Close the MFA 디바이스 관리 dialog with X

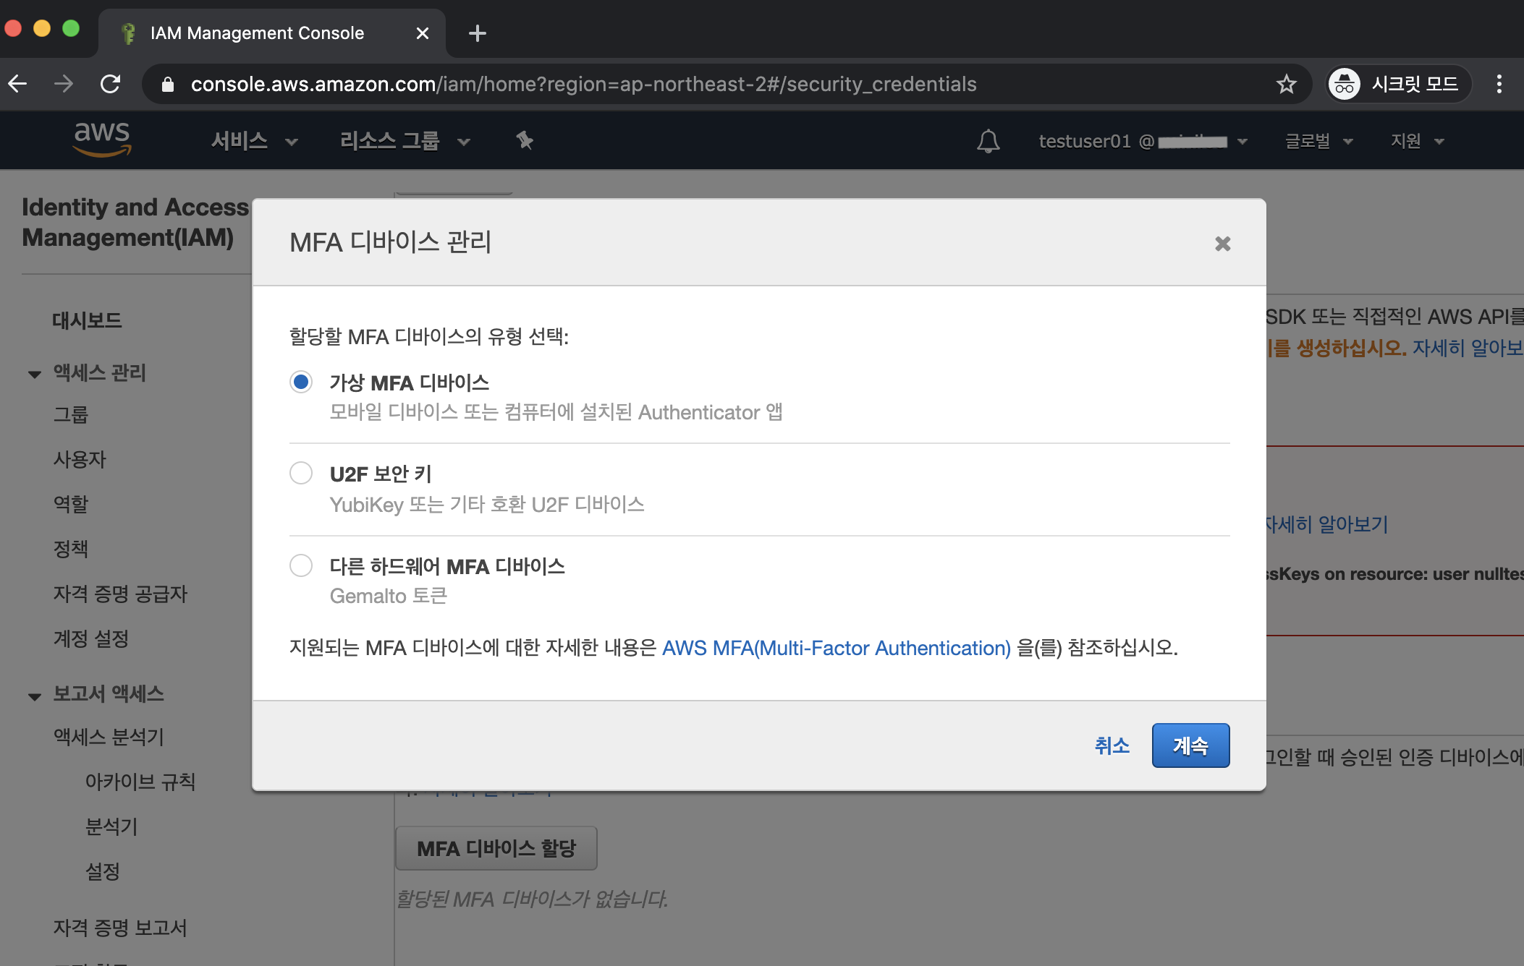pyautogui.click(x=1222, y=244)
